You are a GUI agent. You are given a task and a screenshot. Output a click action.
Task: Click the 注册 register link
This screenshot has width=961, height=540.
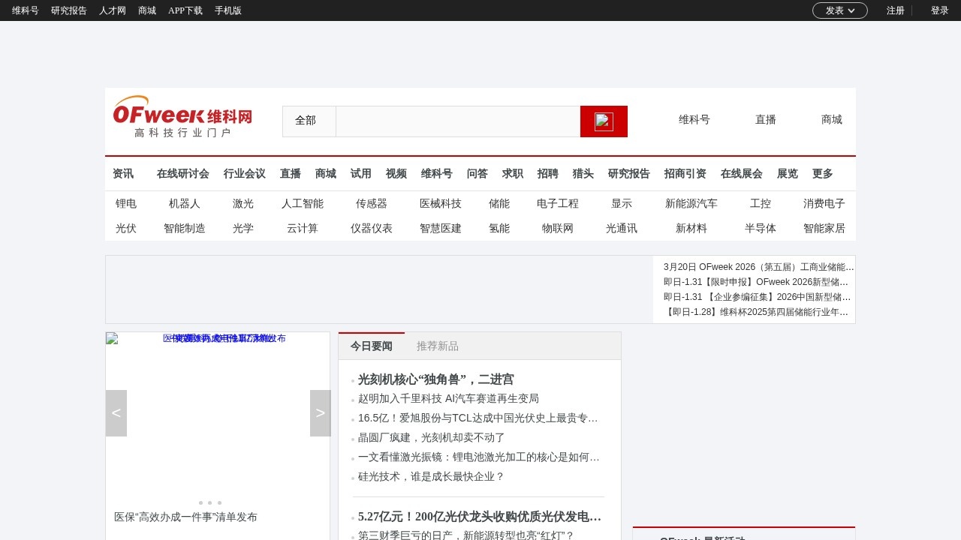point(895,10)
